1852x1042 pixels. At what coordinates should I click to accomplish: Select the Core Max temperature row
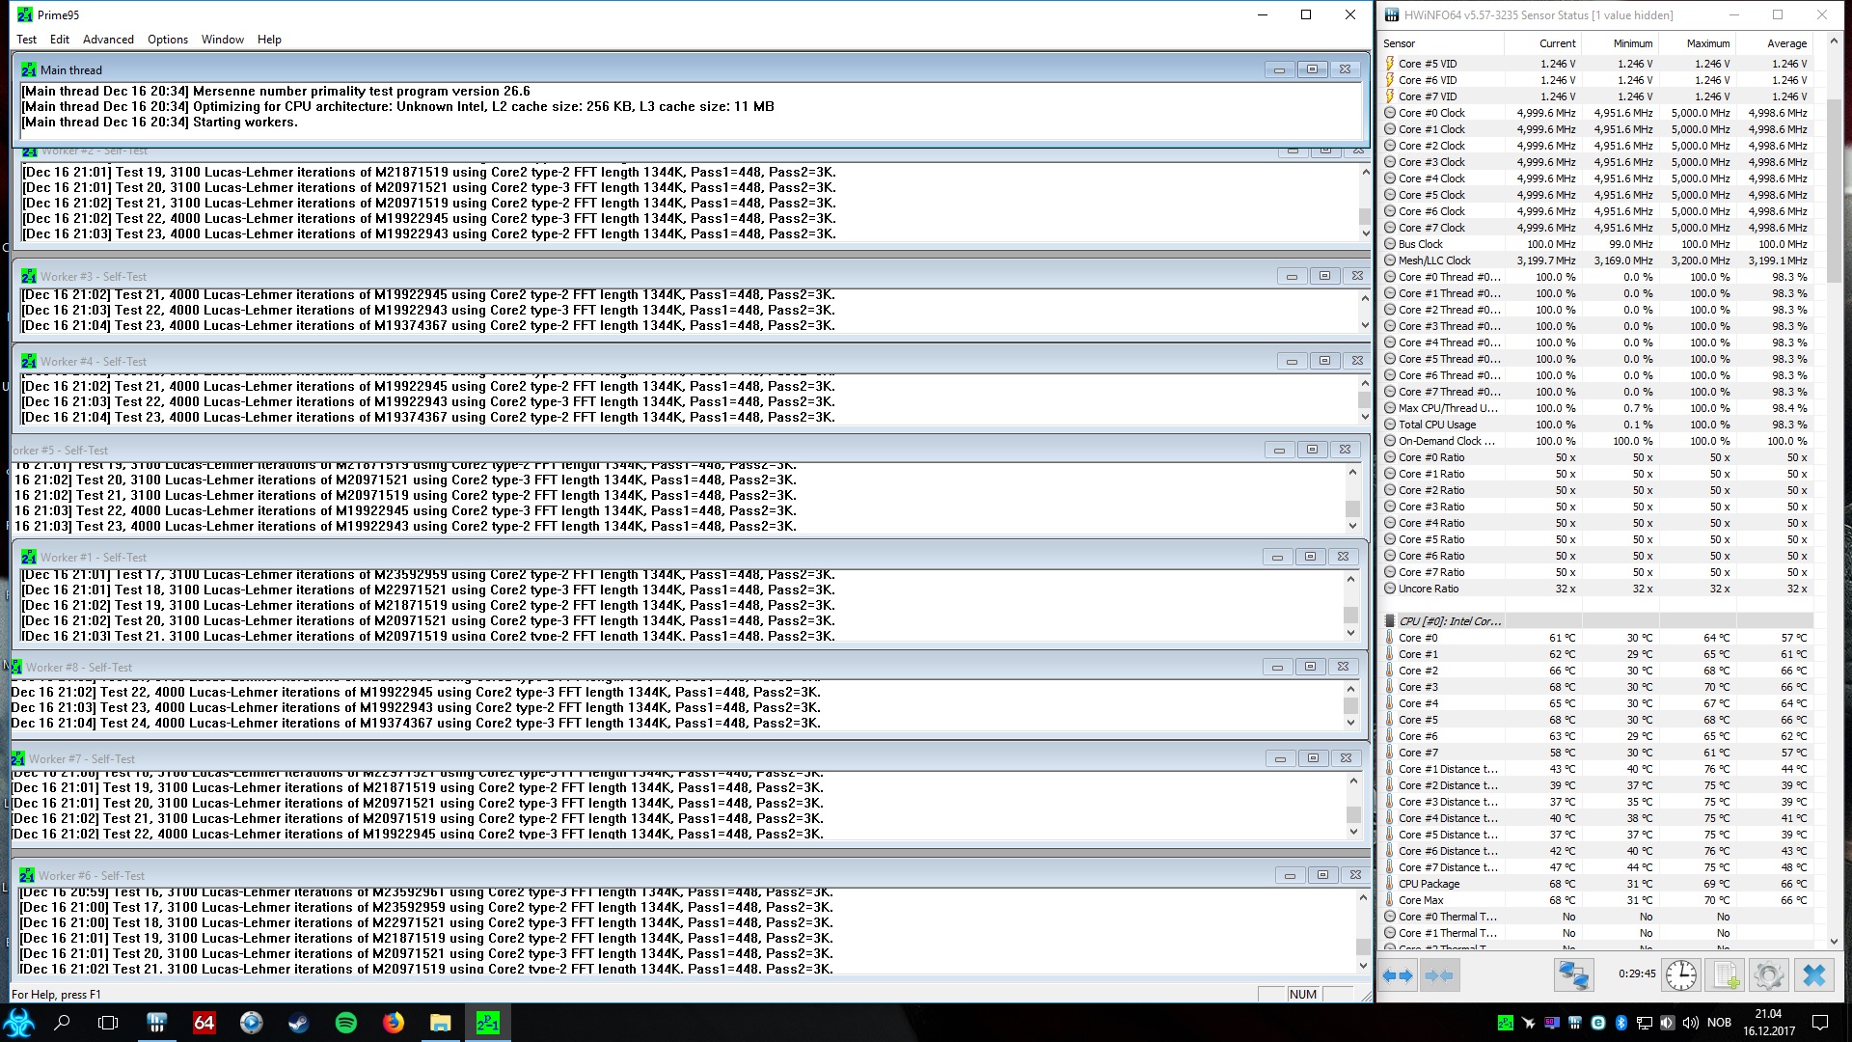tap(1596, 900)
